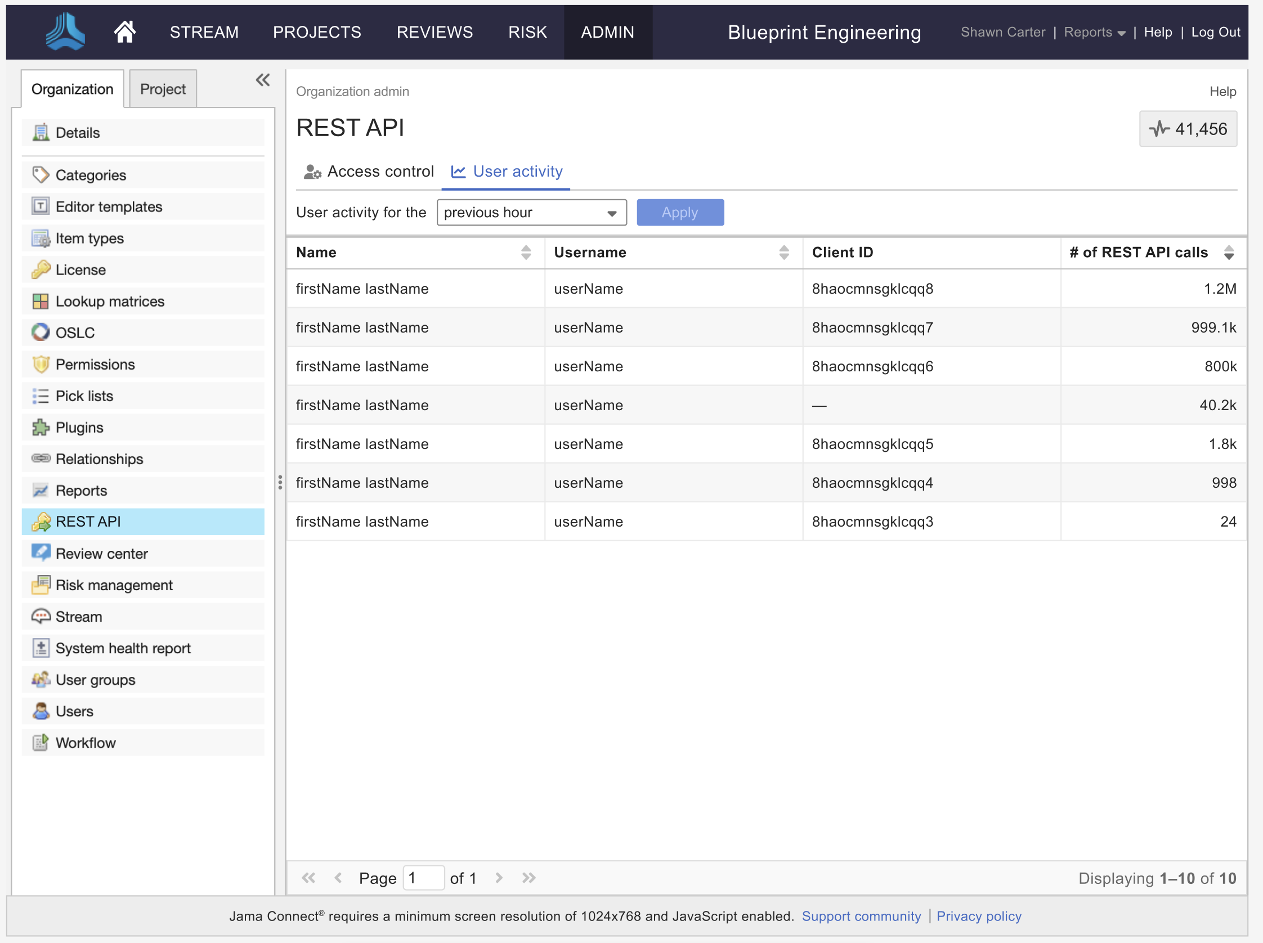
Task: Click the Permissions shield icon
Action: [x=41, y=364]
